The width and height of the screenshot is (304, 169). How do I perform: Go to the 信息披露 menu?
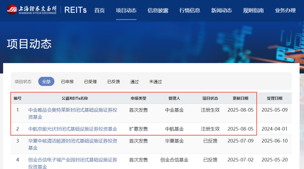click(x=158, y=10)
